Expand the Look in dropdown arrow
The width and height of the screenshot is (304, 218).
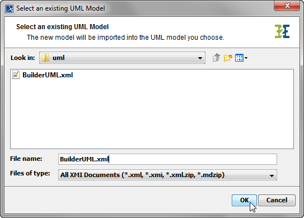tap(200, 58)
